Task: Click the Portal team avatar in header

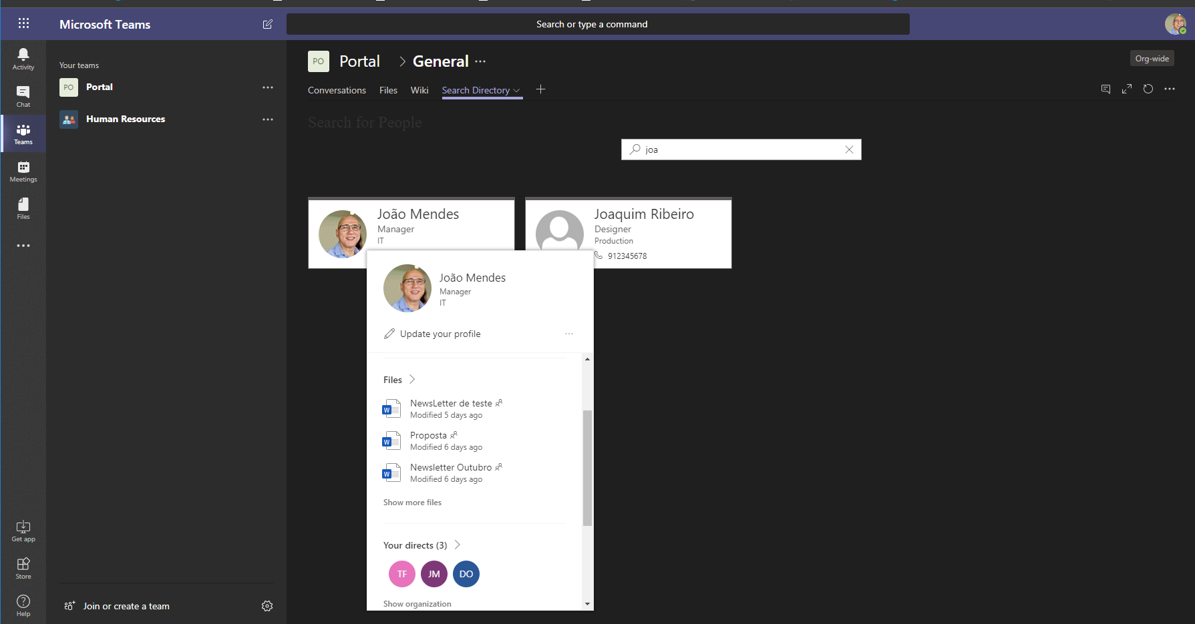Action: 319,61
